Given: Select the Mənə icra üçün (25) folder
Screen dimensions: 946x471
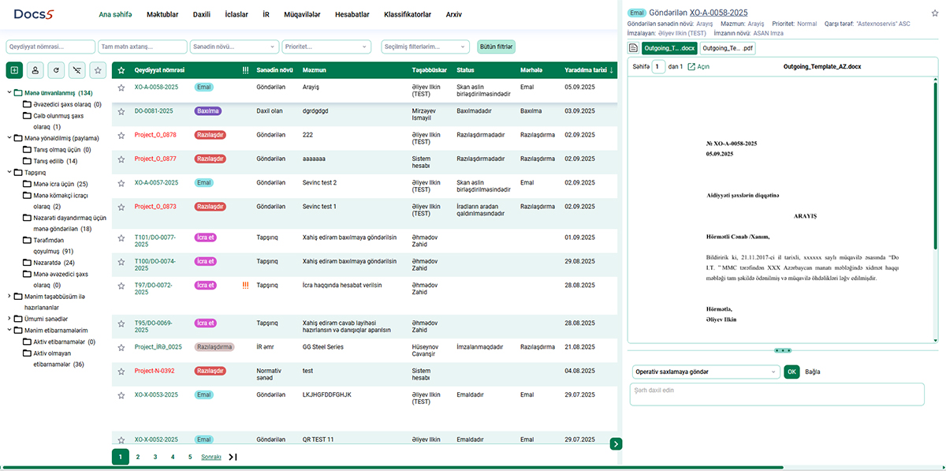Looking at the screenshot, I should tap(60, 184).
